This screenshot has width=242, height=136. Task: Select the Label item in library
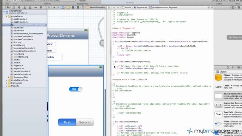[x=228, y=87]
